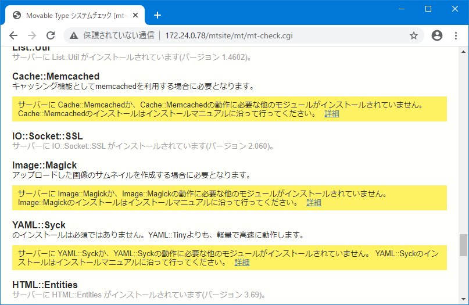
Task: Open the Chrome three-dot menu
Action: [x=456, y=35]
